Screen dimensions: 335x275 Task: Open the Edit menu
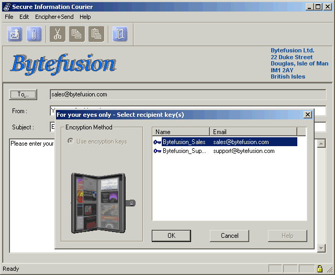24,17
